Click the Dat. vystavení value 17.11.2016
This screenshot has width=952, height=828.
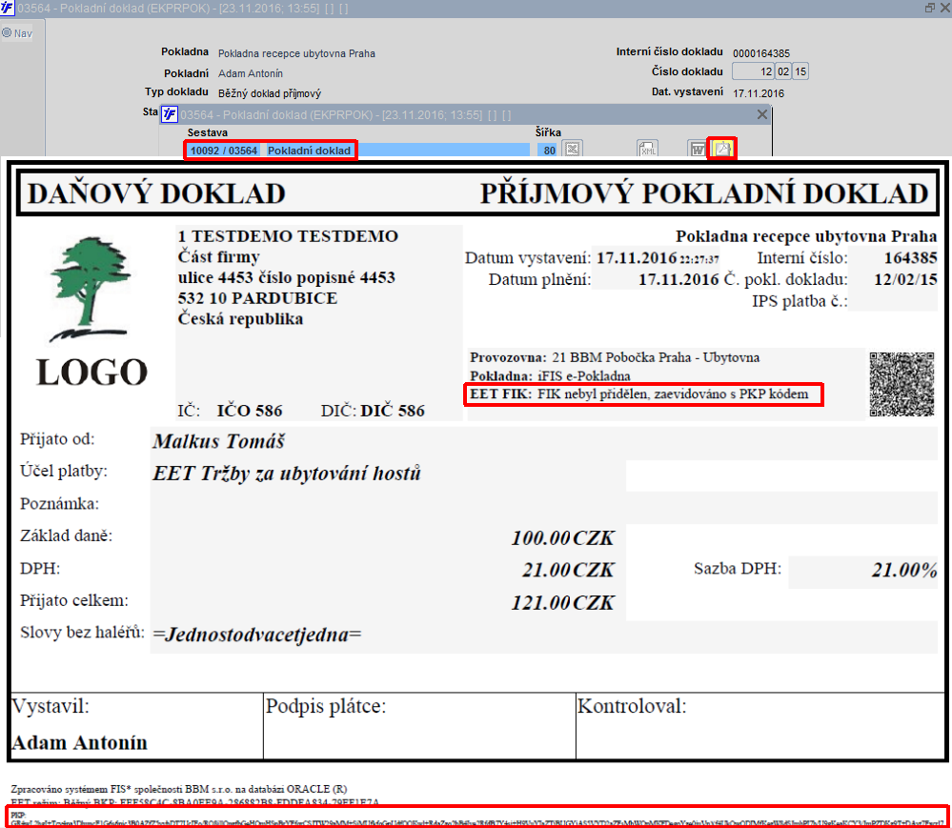(759, 93)
